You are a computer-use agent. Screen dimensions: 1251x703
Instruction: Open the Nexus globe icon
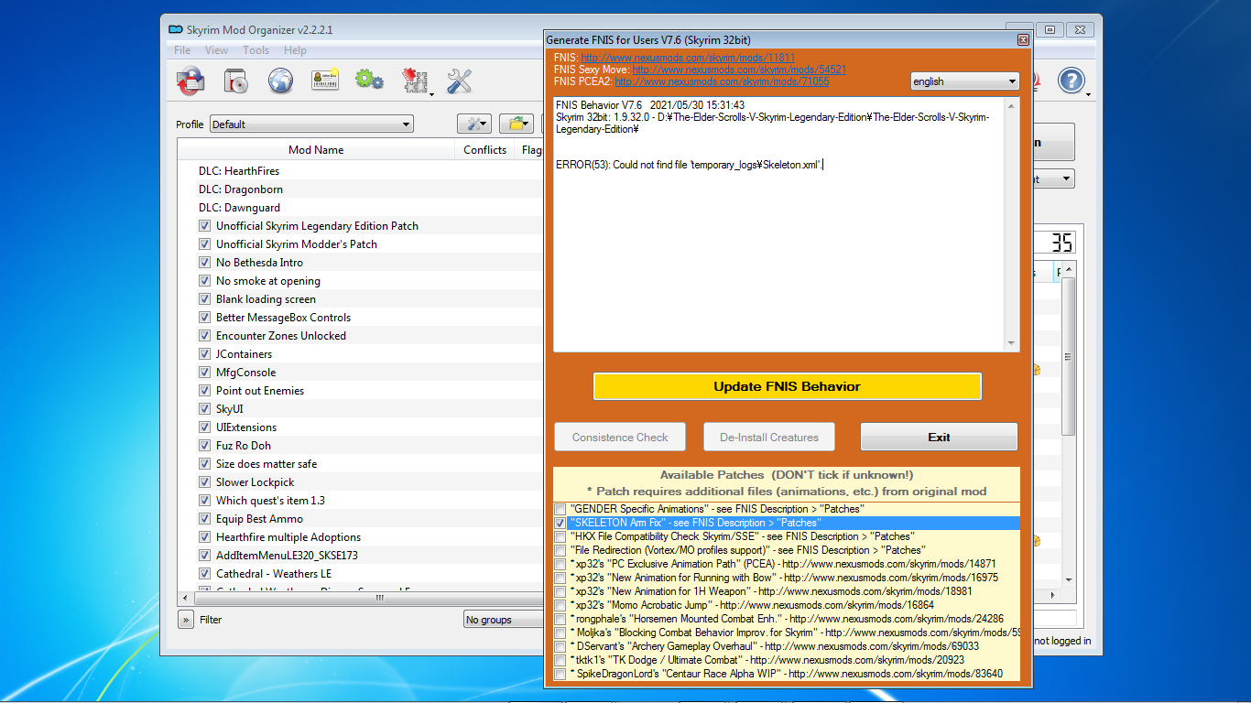(x=280, y=81)
